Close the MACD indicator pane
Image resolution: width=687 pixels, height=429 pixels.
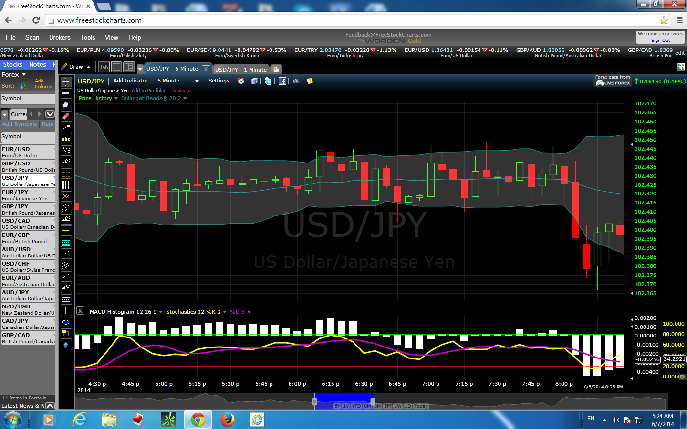pyautogui.click(x=80, y=311)
